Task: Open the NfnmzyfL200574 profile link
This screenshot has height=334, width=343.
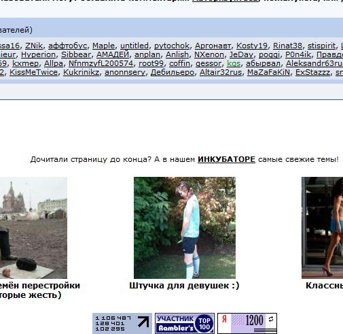Action: click(x=101, y=63)
